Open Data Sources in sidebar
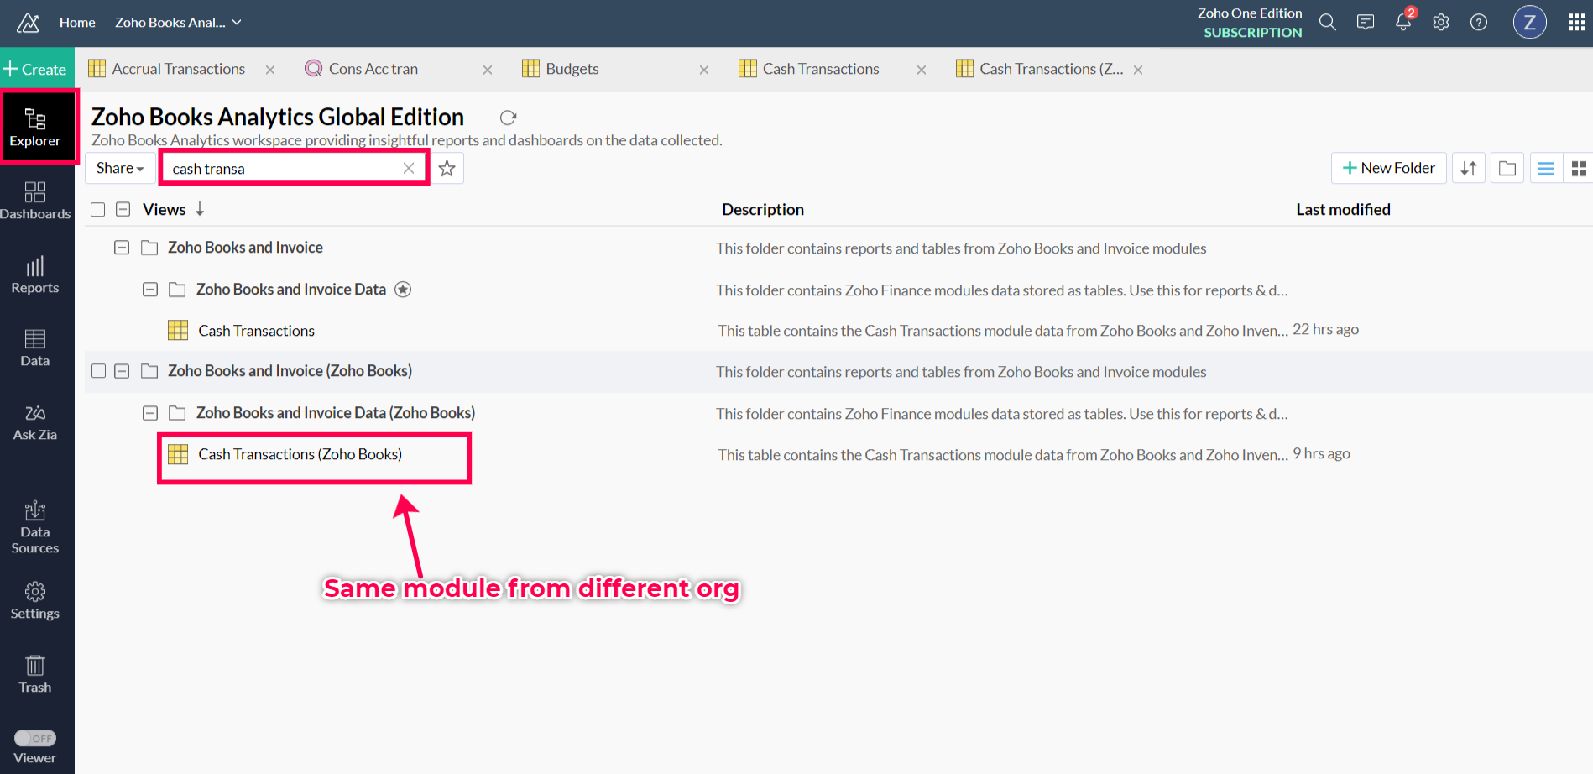Screen dimensions: 1593x774 (35, 528)
